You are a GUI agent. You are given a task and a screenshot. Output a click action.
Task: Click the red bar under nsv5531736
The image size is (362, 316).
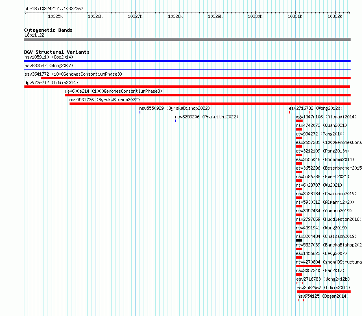pyautogui.click(x=210, y=104)
